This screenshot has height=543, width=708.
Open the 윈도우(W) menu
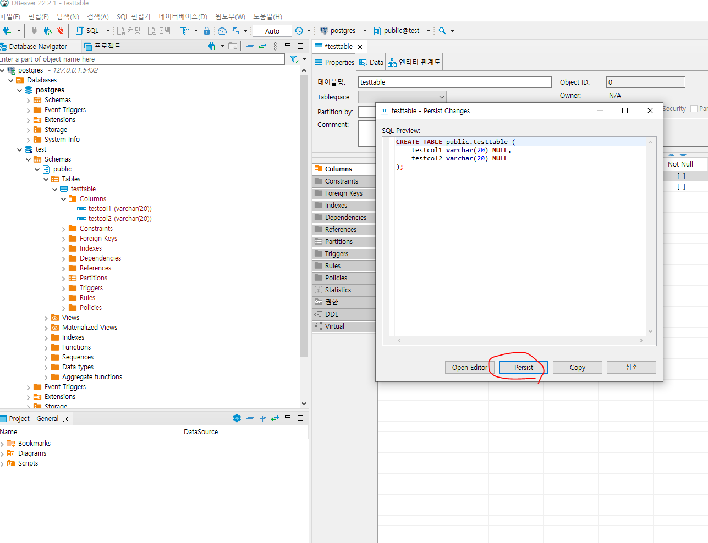click(230, 16)
